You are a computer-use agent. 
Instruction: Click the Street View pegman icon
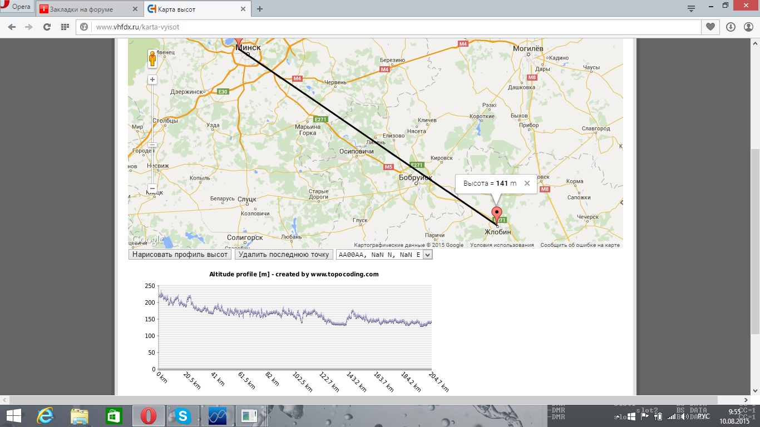(x=152, y=58)
